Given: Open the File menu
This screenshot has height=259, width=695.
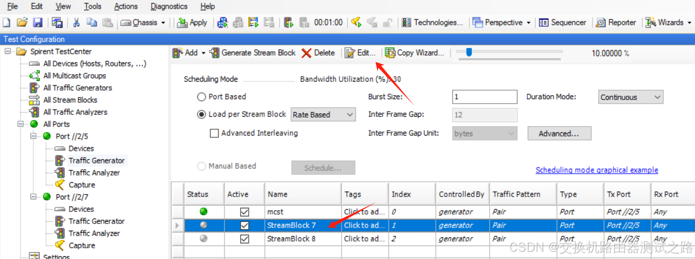Looking at the screenshot, I should point(13,6).
